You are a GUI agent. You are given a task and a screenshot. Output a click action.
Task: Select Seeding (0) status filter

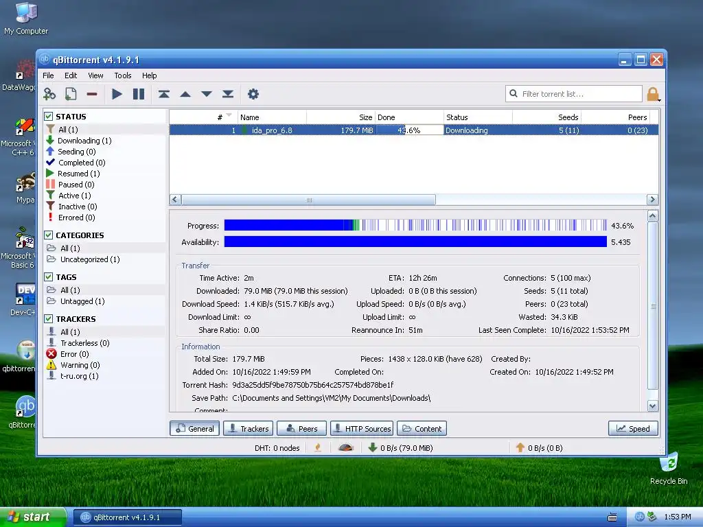coord(76,152)
